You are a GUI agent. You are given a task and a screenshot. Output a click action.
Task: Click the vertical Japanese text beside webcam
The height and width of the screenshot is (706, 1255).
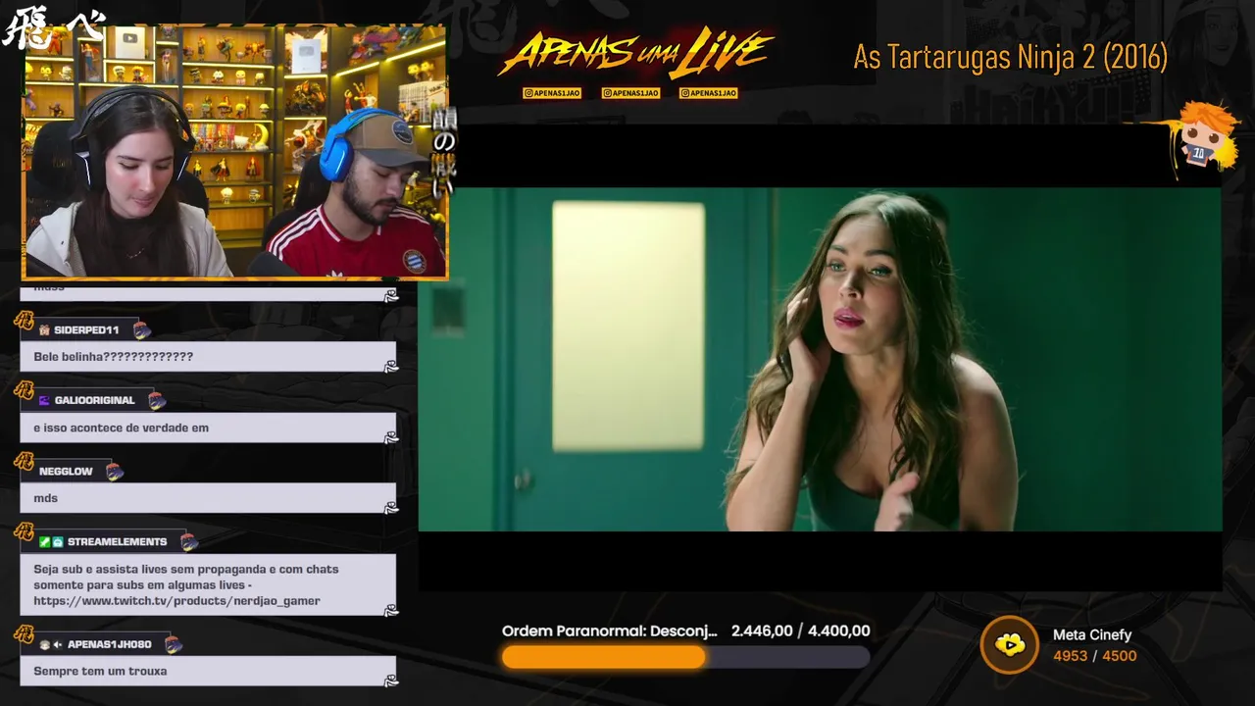click(443, 152)
